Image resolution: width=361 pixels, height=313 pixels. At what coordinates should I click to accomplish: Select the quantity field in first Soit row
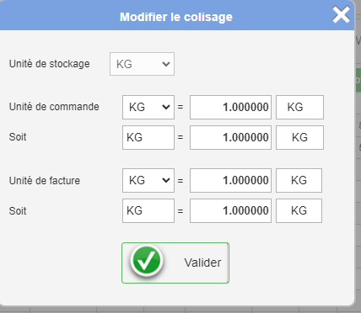point(230,137)
